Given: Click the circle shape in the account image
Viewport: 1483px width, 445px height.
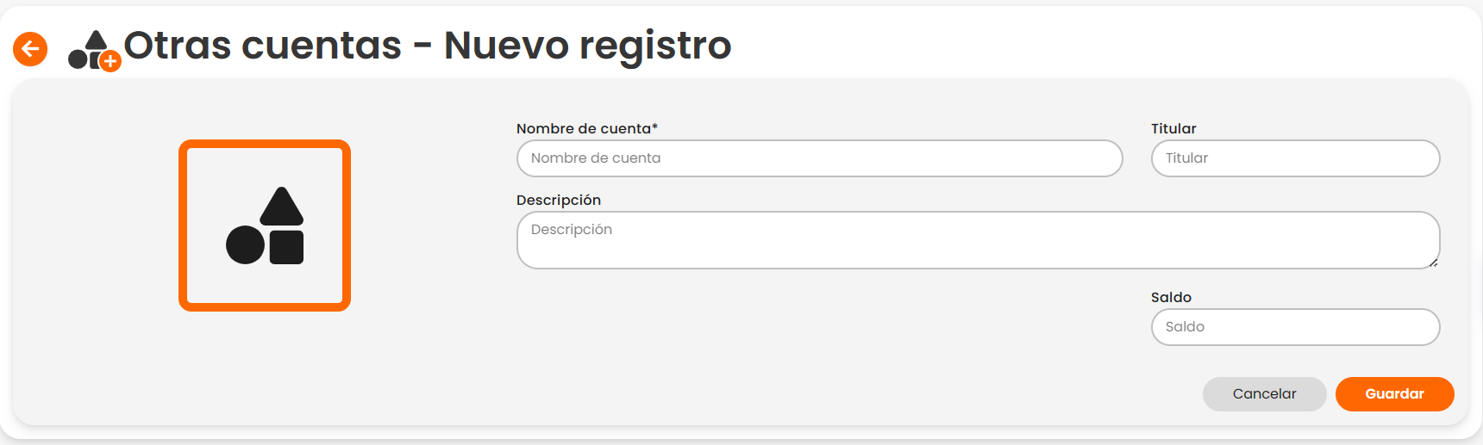Looking at the screenshot, I should (x=245, y=245).
